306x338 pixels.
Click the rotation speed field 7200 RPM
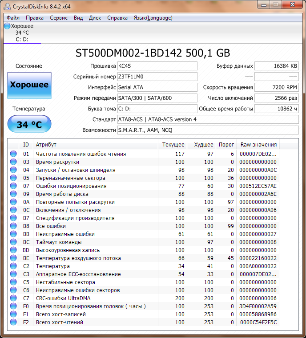coord(277,87)
